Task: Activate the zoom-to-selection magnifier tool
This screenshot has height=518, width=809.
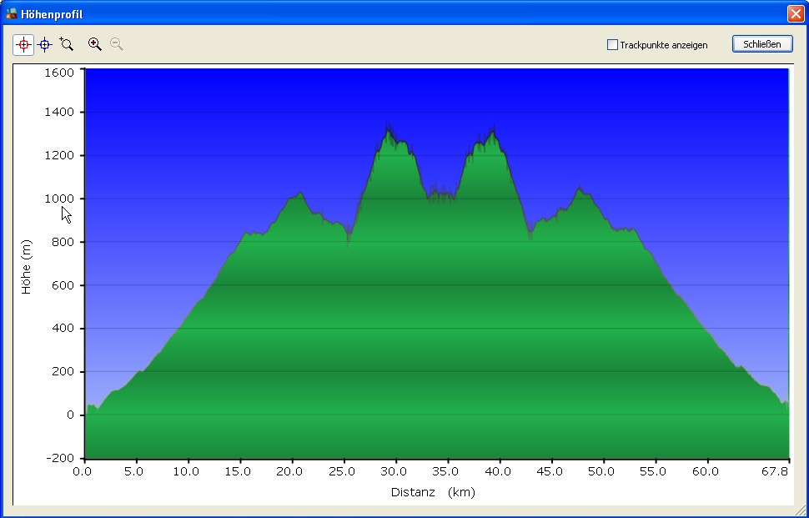Action: coord(67,44)
